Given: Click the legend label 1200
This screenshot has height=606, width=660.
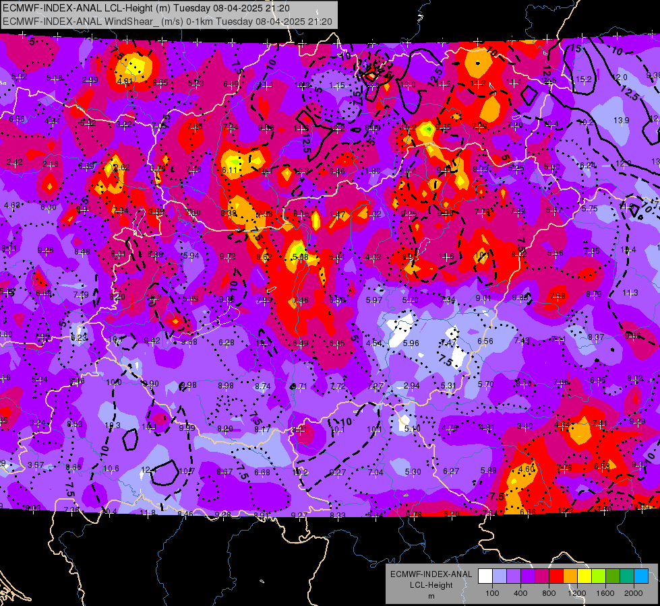Looking at the screenshot, I should [577, 593].
